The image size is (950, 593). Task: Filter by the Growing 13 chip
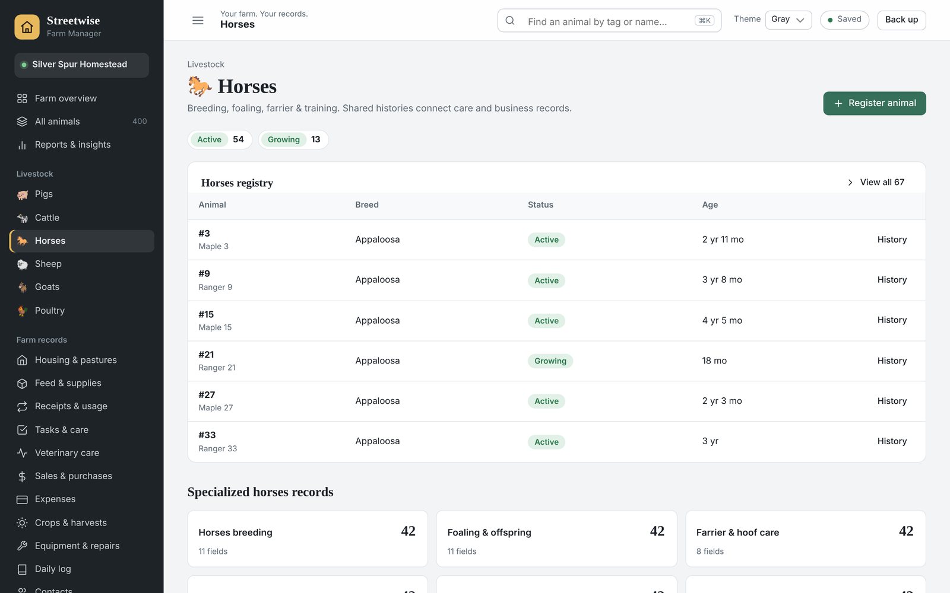293,139
